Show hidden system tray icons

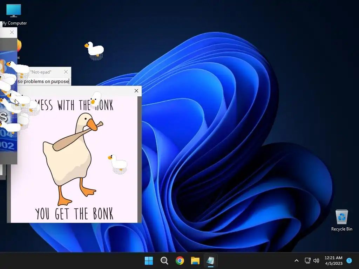[x=297, y=261]
